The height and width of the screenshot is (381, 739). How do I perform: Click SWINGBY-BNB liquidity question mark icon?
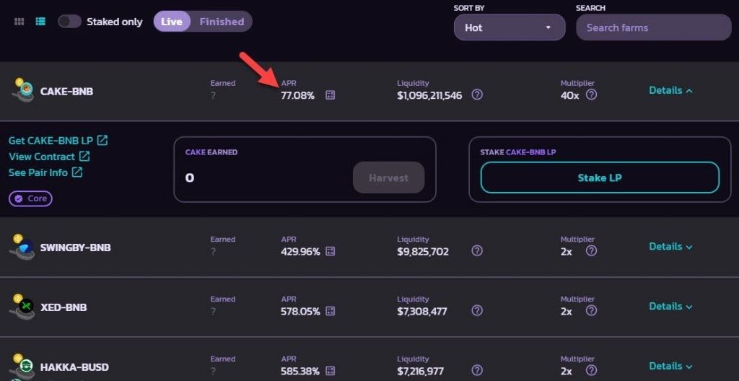[477, 251]
